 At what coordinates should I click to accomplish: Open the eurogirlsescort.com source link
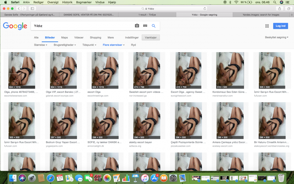click(181, 96)
